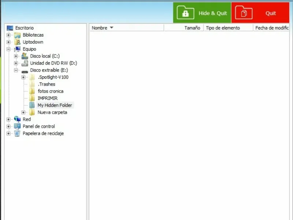This screenshot has height=220, width=293.
Task: Sort by Fecha de modificación column
Action: pos(271,28)
